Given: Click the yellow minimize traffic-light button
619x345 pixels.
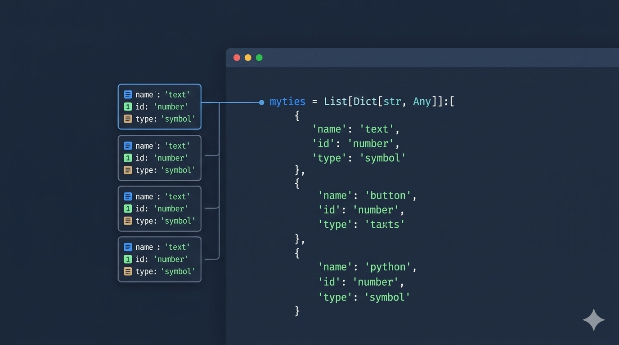Looking at the screenshot, I should pyautogui.click(x=248, y=57).
